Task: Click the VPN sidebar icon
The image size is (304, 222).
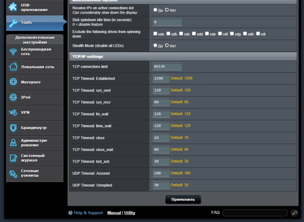Action: [13, 113]
